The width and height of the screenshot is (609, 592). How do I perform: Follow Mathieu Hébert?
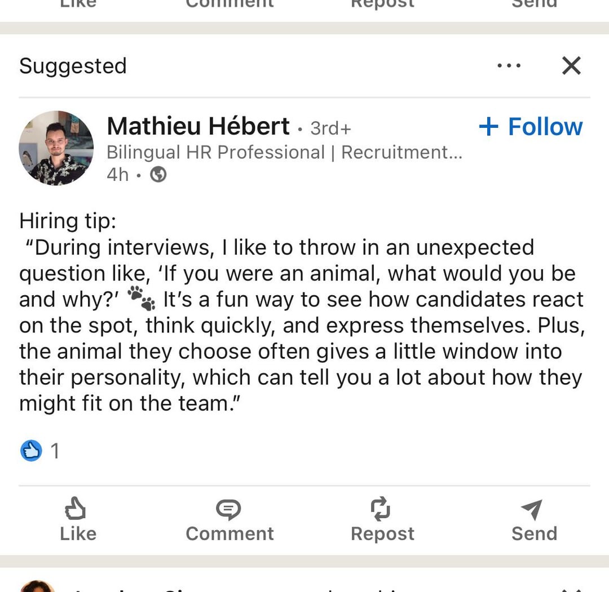[x=531, y=127]
